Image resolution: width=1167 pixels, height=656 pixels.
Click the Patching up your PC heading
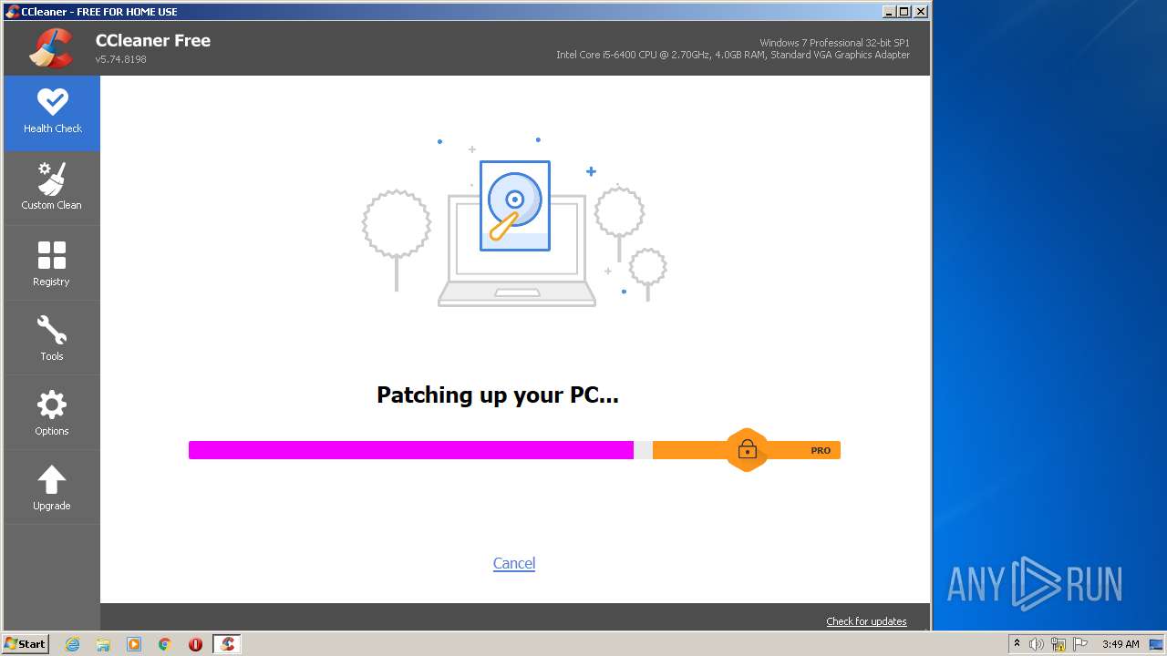pos(498,395)
